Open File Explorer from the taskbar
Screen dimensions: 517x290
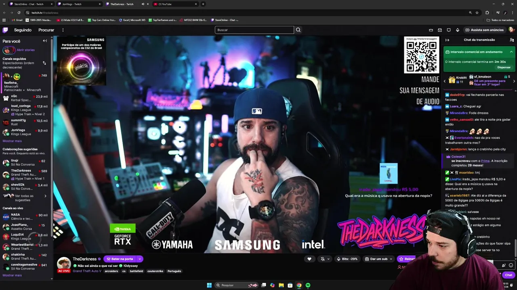pos(281,285)
